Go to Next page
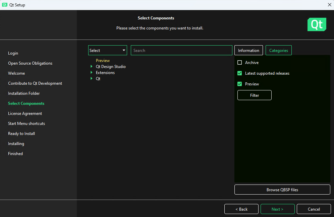 (x=278, y=209)
